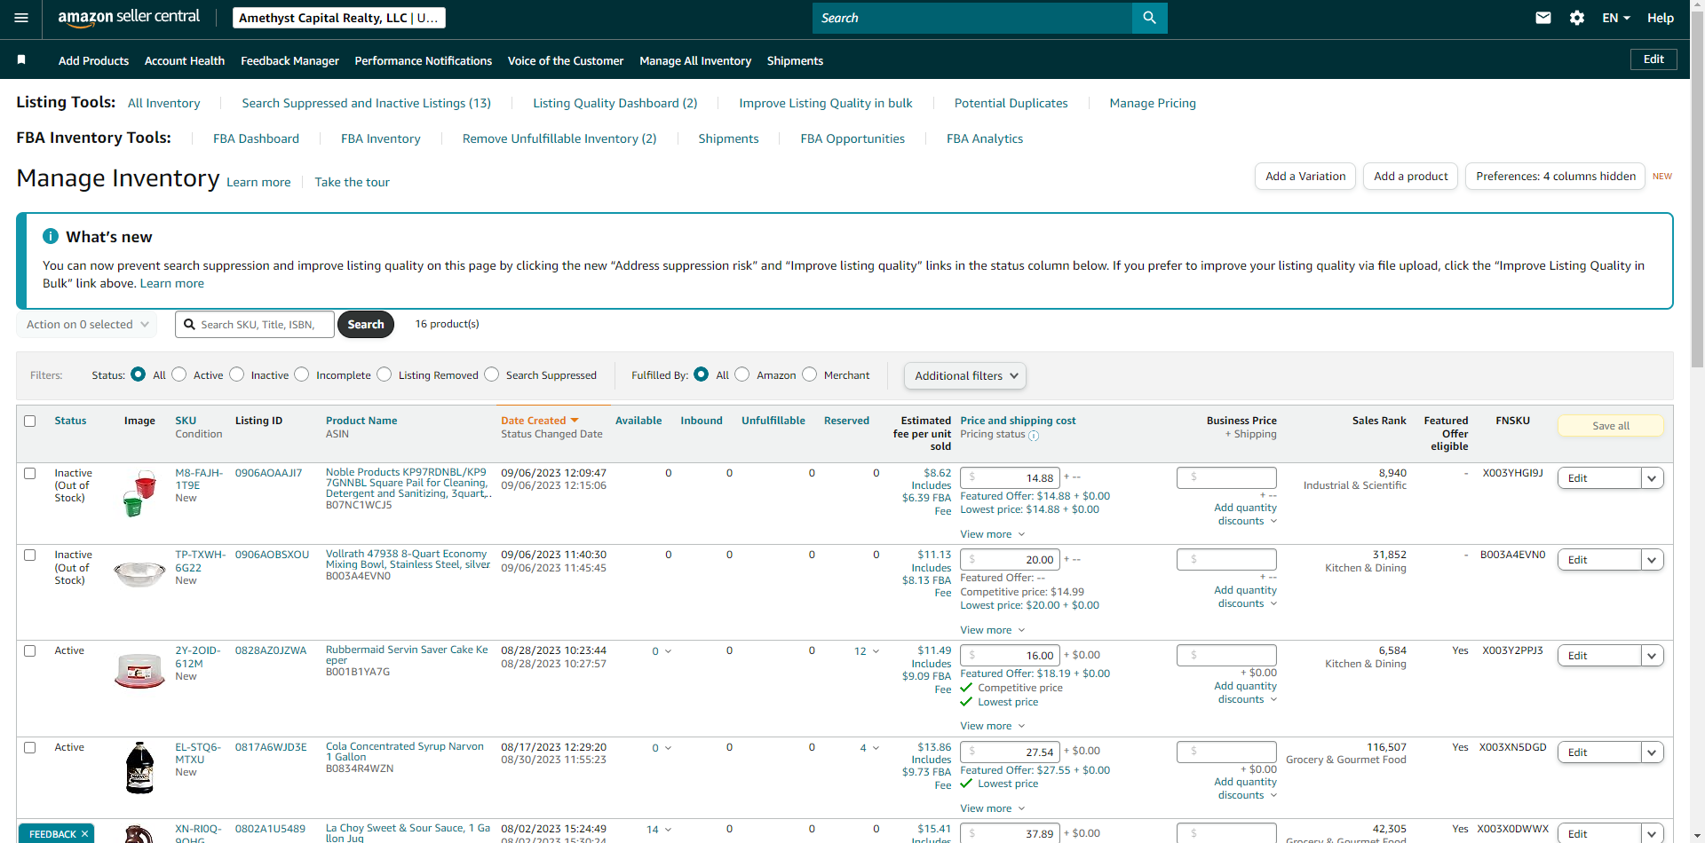The height and width of the screenshot is (843, 1705).
Task: Expand reserved quantity 12 for Rubbermaid
Action: pos(867,651)
